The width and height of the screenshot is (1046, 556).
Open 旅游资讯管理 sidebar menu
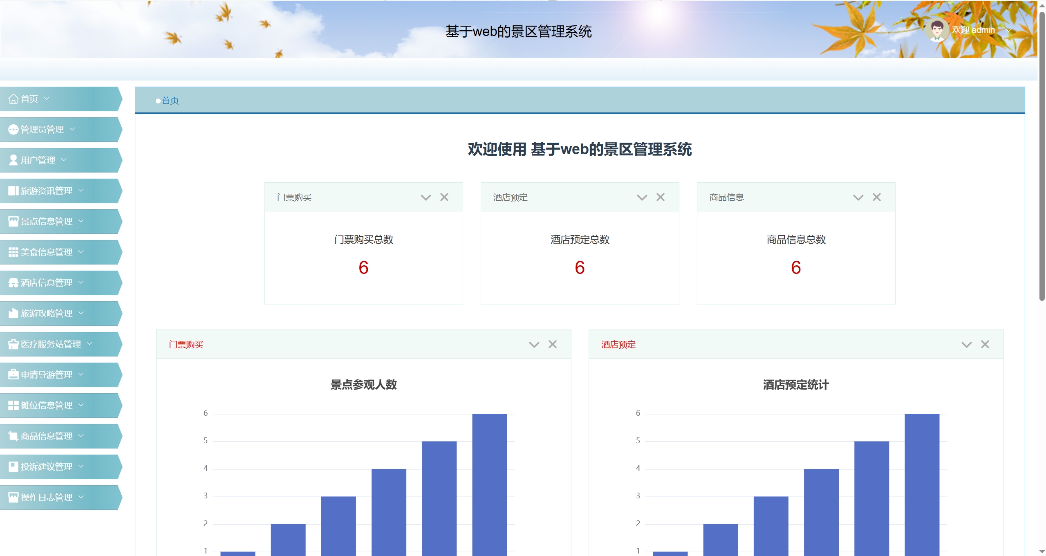pos(60,191)
